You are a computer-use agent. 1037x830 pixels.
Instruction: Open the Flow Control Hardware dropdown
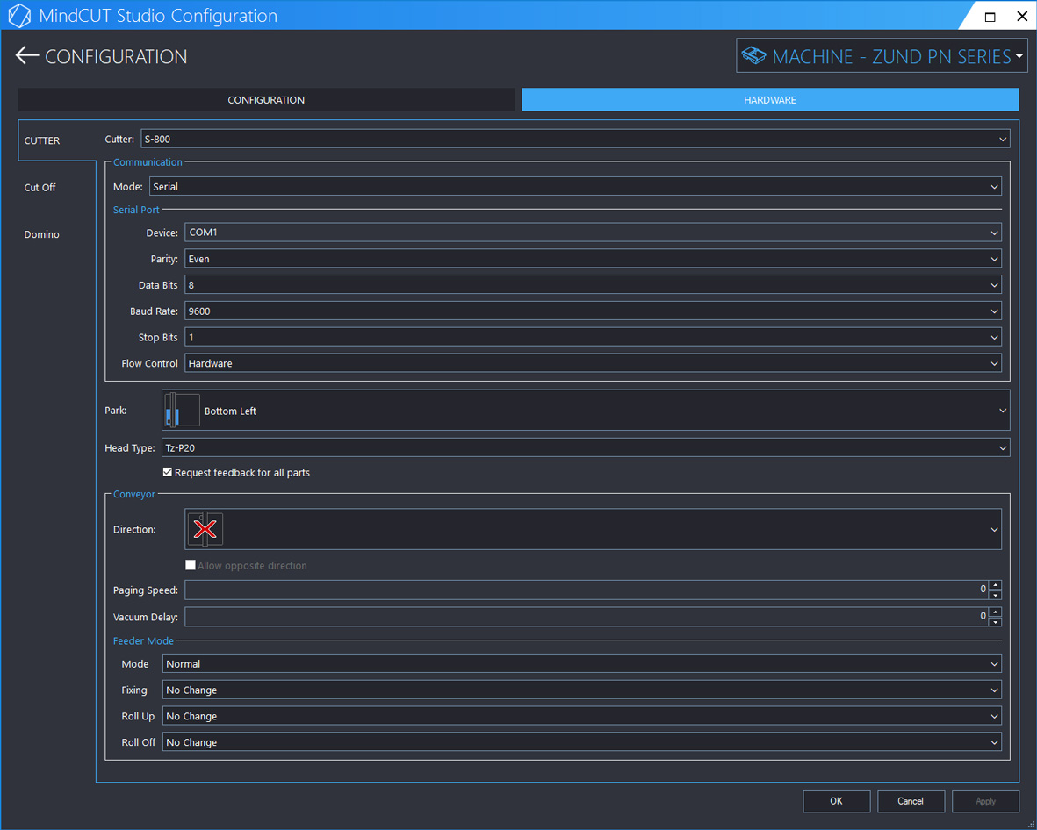pos(593,362)
